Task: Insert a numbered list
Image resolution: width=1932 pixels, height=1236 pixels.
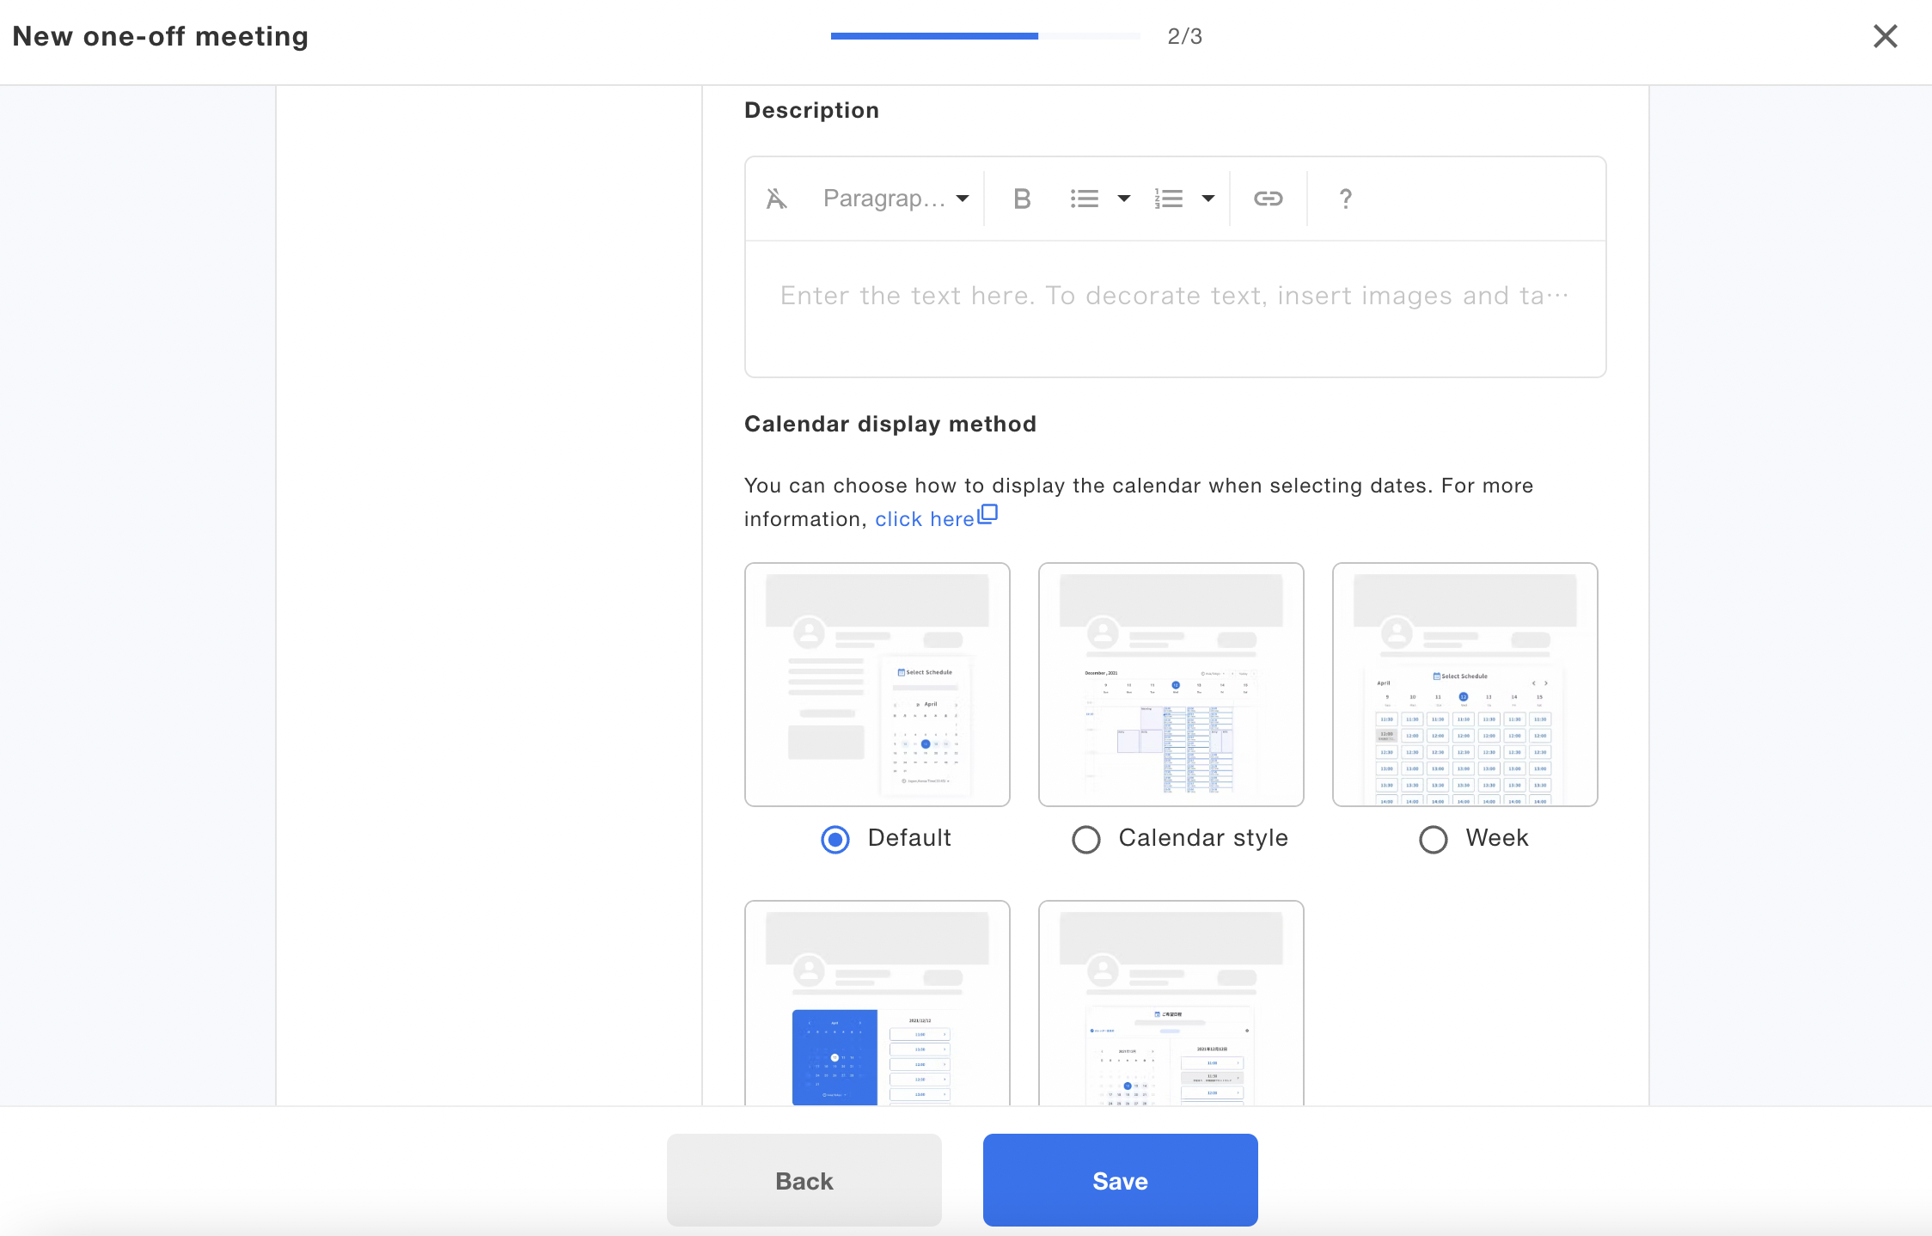Action: tap(1168, 199)
